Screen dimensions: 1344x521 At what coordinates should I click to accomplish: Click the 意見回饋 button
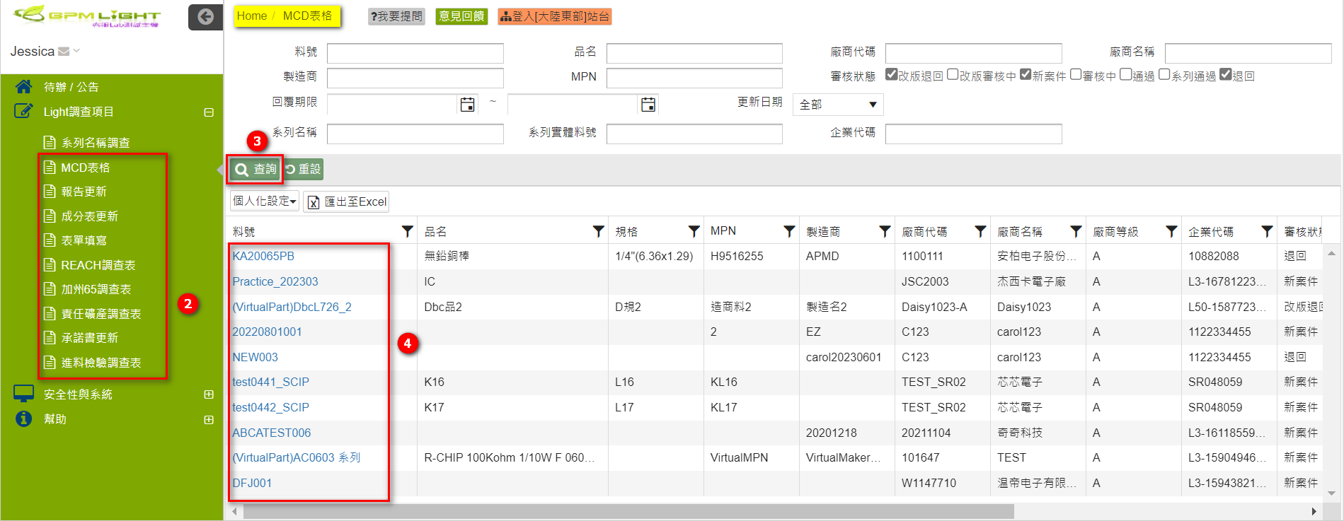coord(461,16)
